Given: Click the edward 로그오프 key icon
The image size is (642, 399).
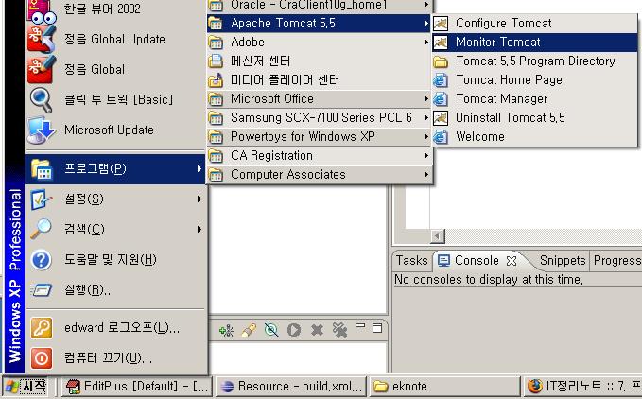Looking at the screenshot, I should [42, 328].
